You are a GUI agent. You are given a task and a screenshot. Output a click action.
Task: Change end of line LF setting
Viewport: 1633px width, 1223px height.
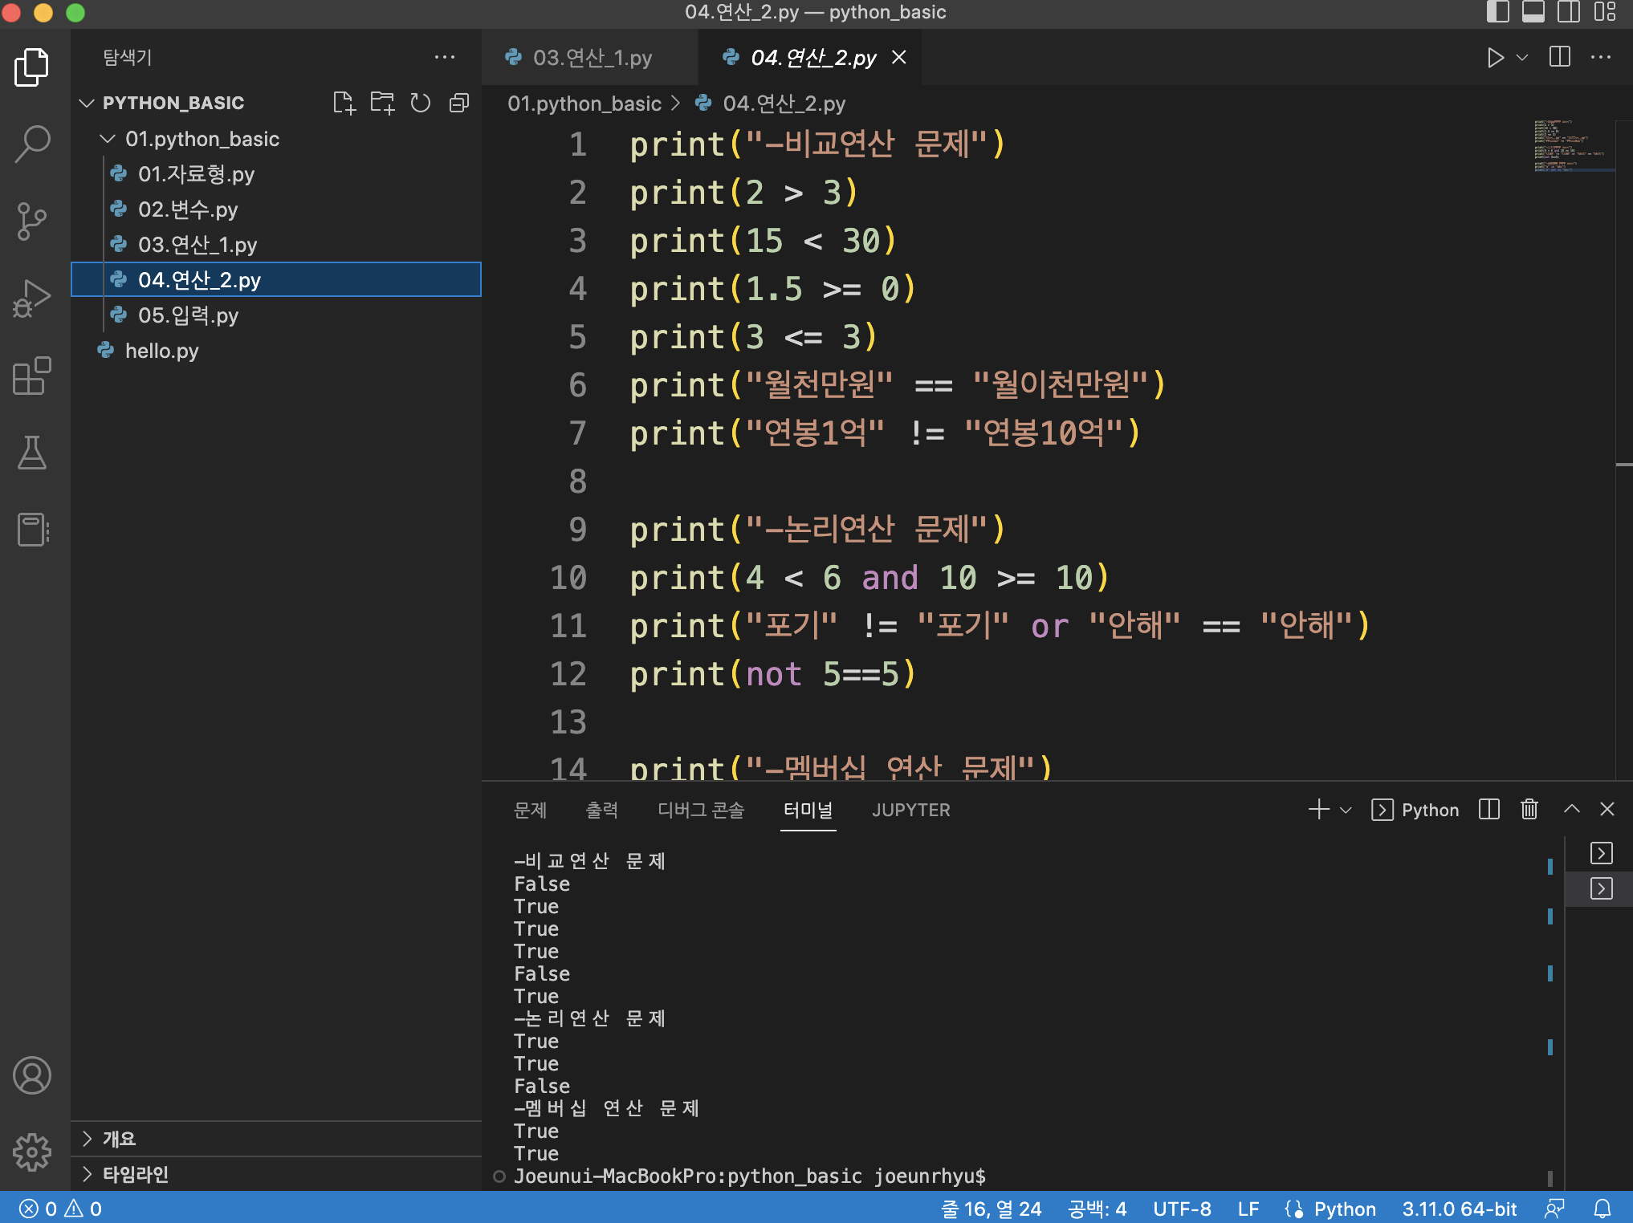click(x=1248, y=1209)
